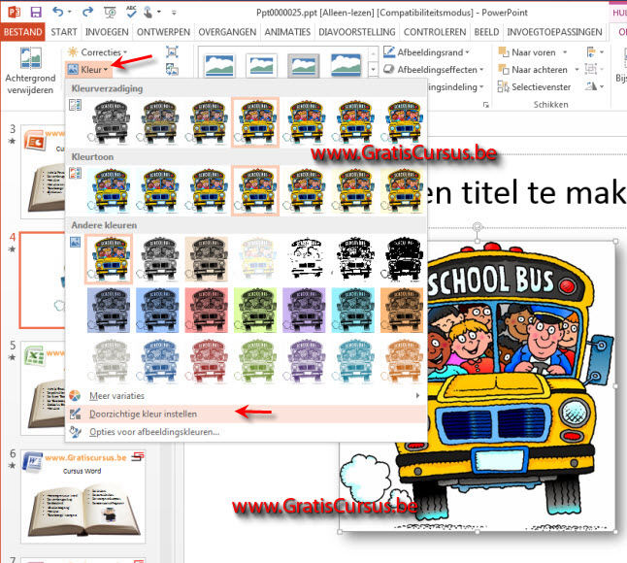Select the blue light recolor bus thumbnail
The height and width of the screenshot is (563, 627).
pyautogui.click(x=158, y=362)
